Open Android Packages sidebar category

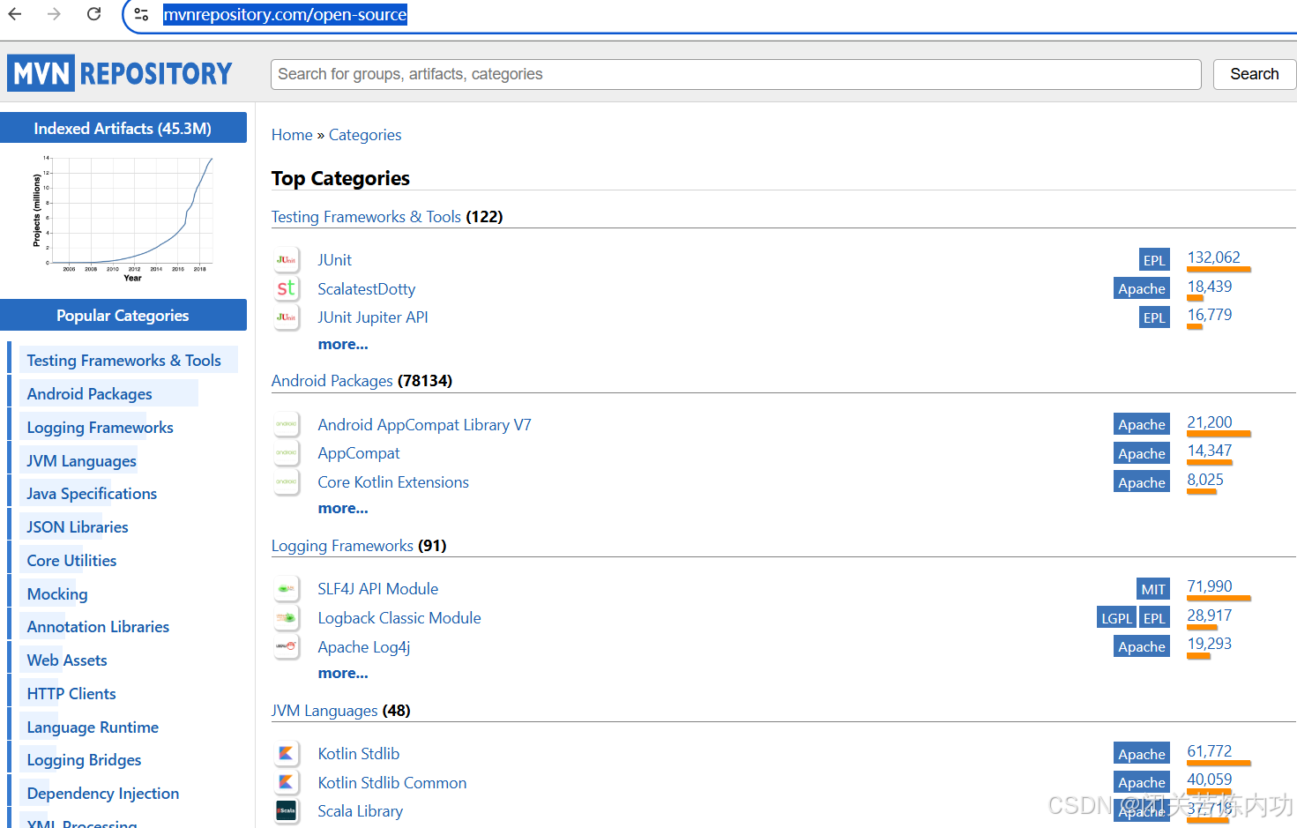pyautogui.click(x=89, y=394)
